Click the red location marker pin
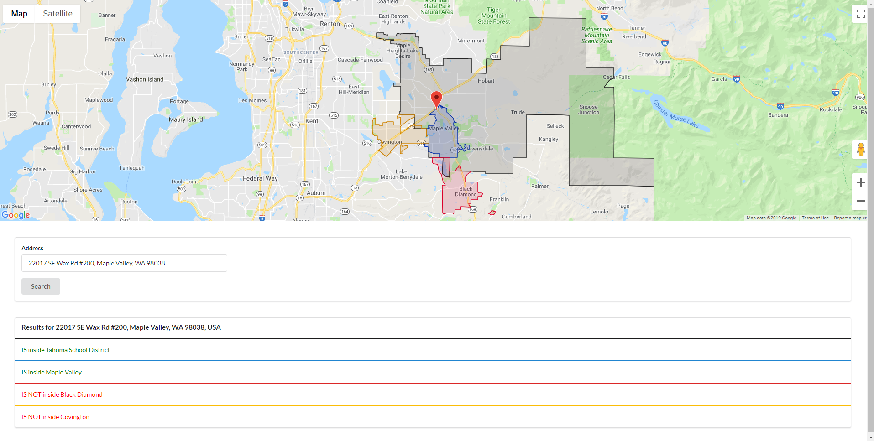The height and width of the screenshot is (441, 874). (x=436, y=99)
